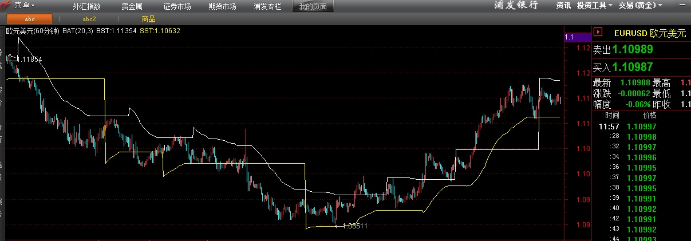
Task: Expand the 交易(黄金) dropdown
Action: tap(641, 5)
